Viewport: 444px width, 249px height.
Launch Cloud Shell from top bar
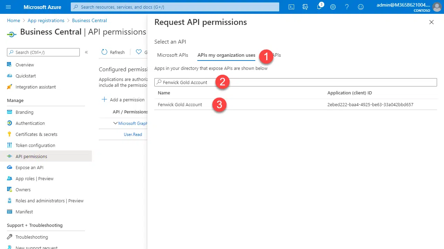(x=291, y=7)
